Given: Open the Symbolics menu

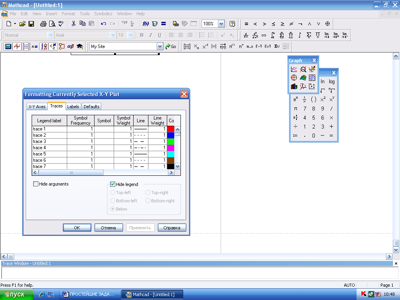Looking at the screenshot, I should point(103,14).
